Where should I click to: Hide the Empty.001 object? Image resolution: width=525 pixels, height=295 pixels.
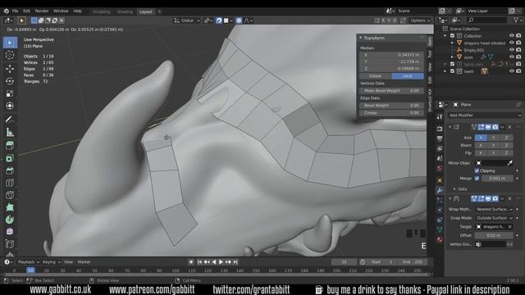511,50
